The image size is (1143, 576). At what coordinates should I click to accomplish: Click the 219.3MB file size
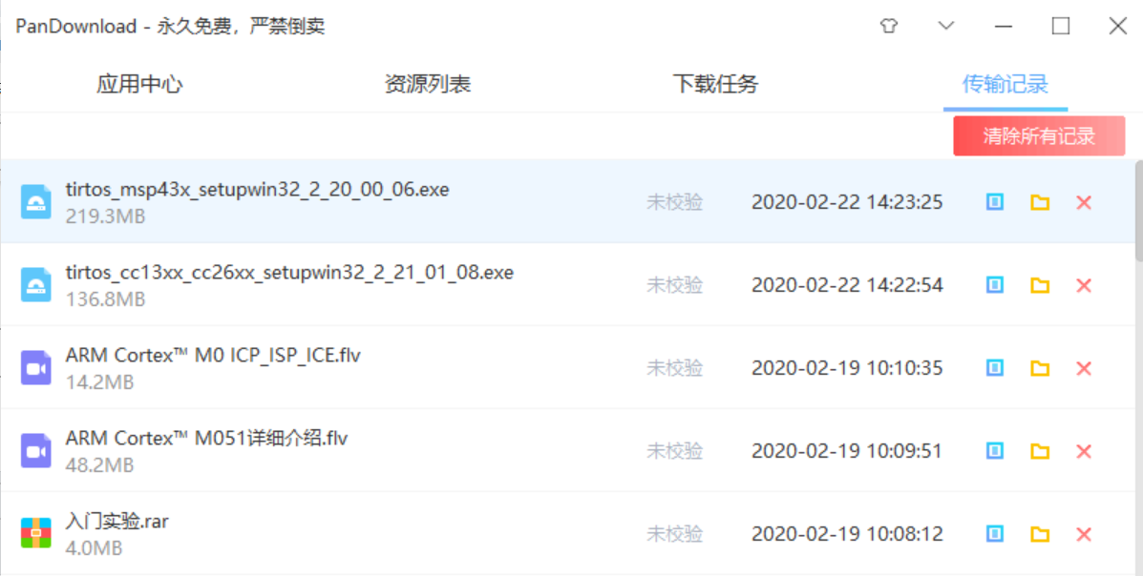click(105, 216)
